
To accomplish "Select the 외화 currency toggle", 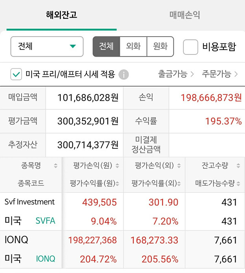I will pyautogui.click(x=133, y=46).
